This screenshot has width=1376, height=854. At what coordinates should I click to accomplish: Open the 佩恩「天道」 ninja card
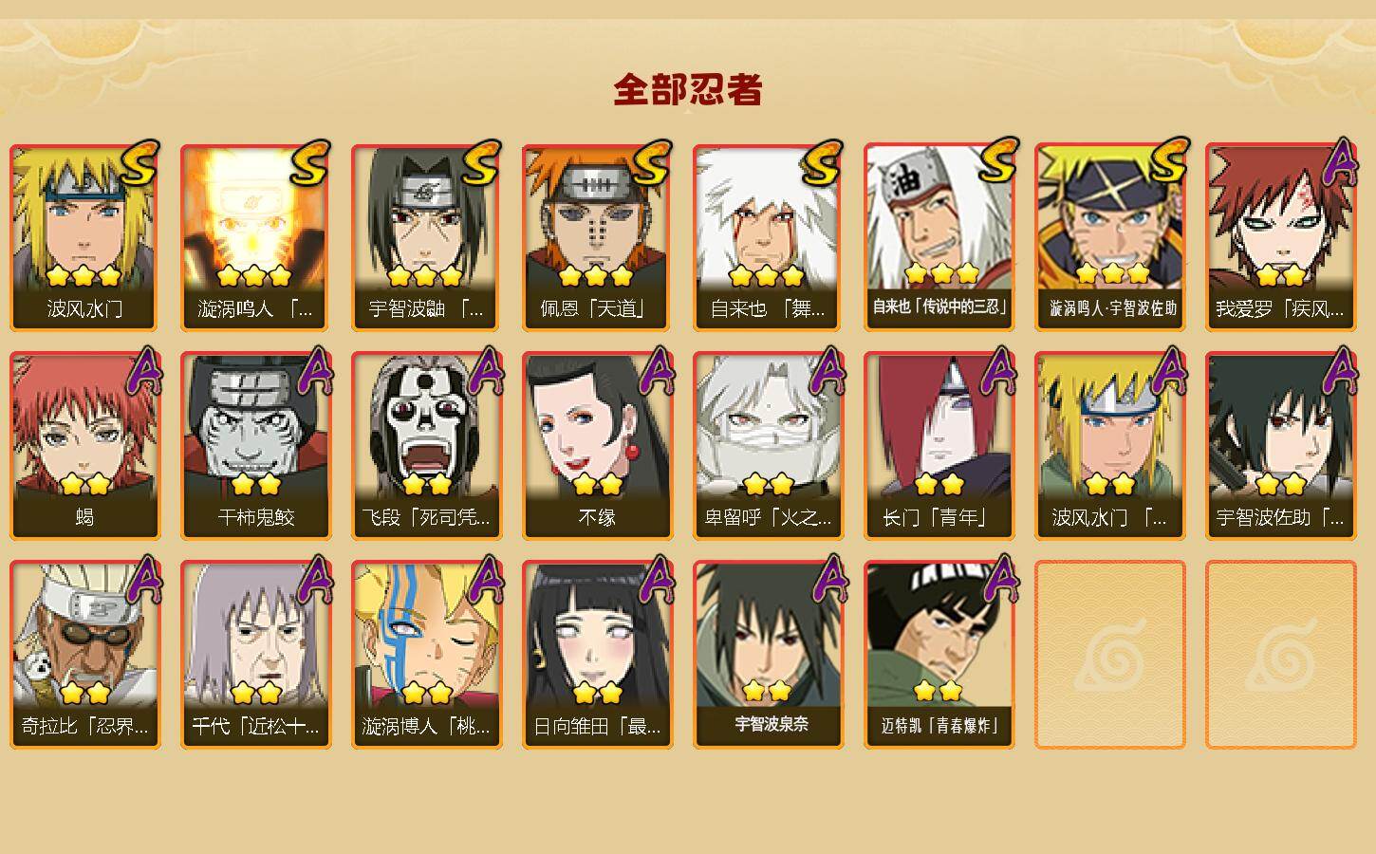tap(597, 237)
